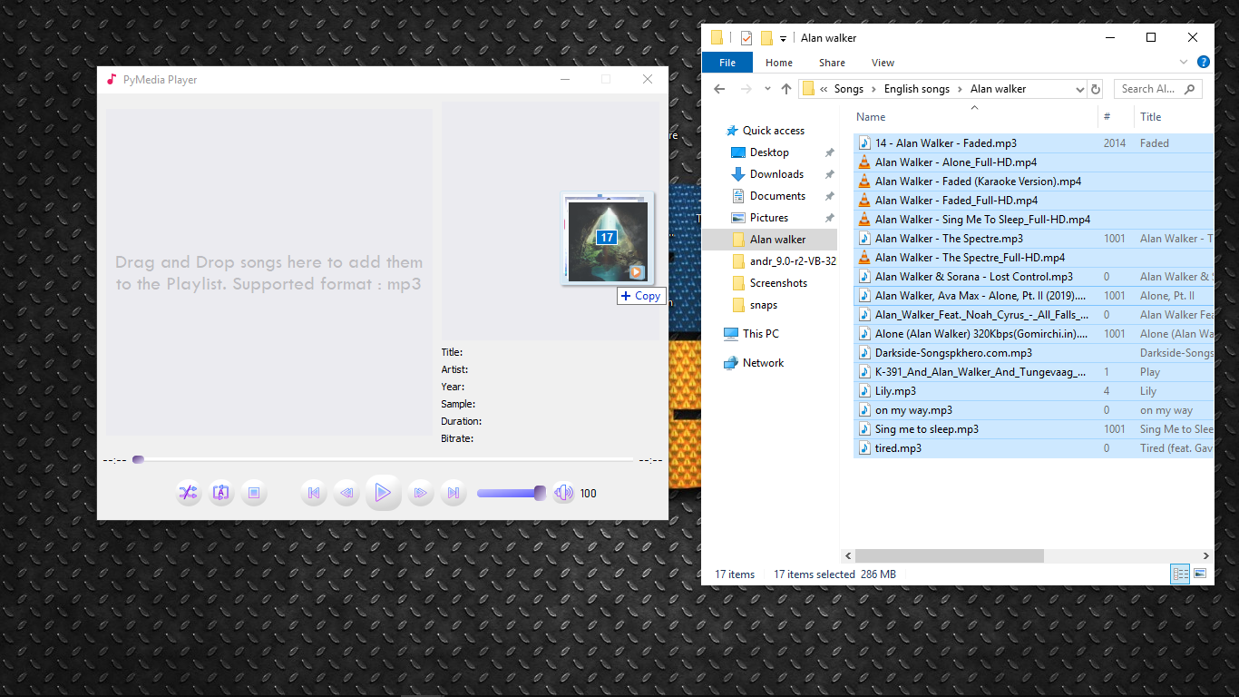Open Desktop in navigation pane
Viewport: 1239px width, 697px height.
coord(769,152)
